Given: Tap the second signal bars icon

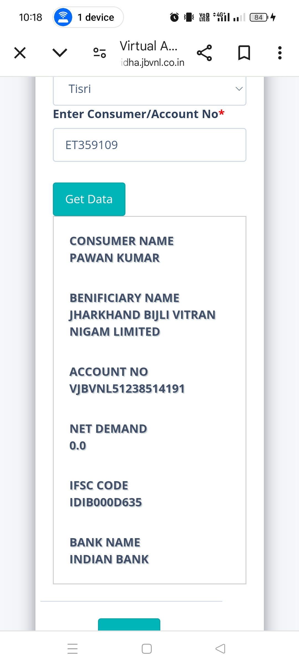Looking at the screenshot, I should (239, 18).
